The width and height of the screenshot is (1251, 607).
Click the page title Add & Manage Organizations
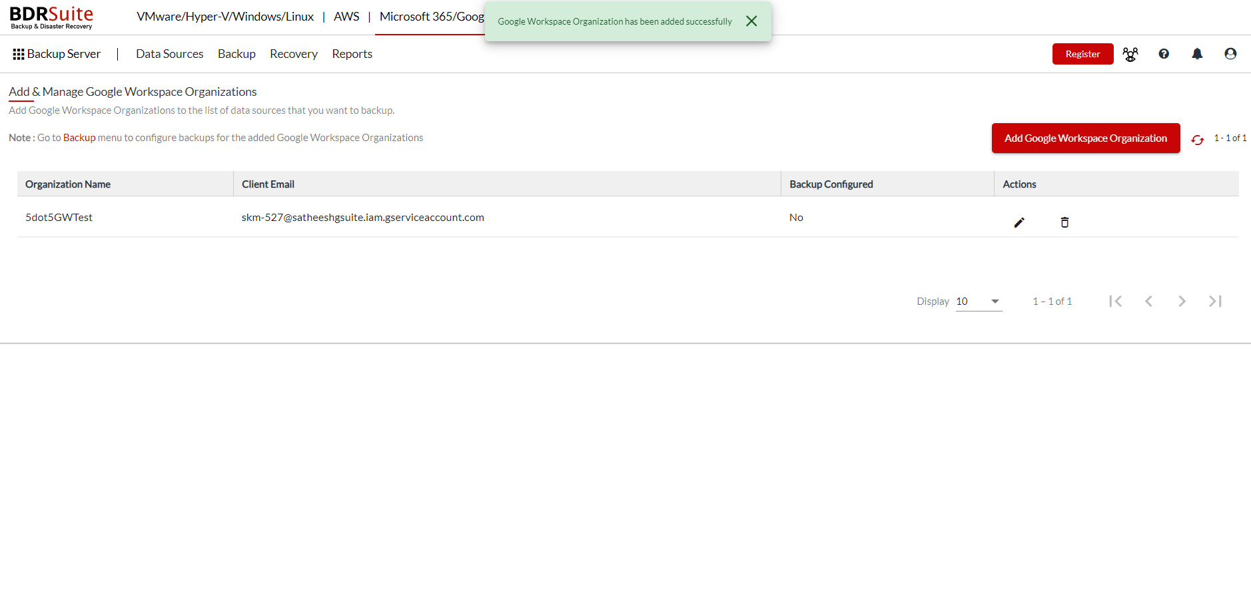[x=133, y=92]
